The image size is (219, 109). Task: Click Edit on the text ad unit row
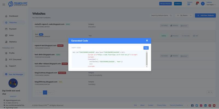click(x=196, y=36)
